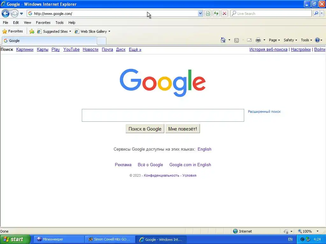The image size is (326, 244).
Task: Open the recent pages dropdown arrow
Action: [x=21, y=14]
